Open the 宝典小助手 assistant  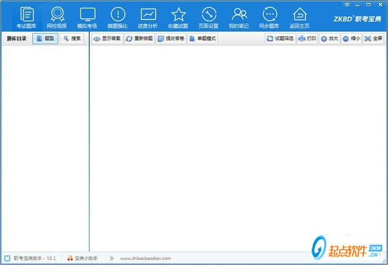click(x=82, y=259)
